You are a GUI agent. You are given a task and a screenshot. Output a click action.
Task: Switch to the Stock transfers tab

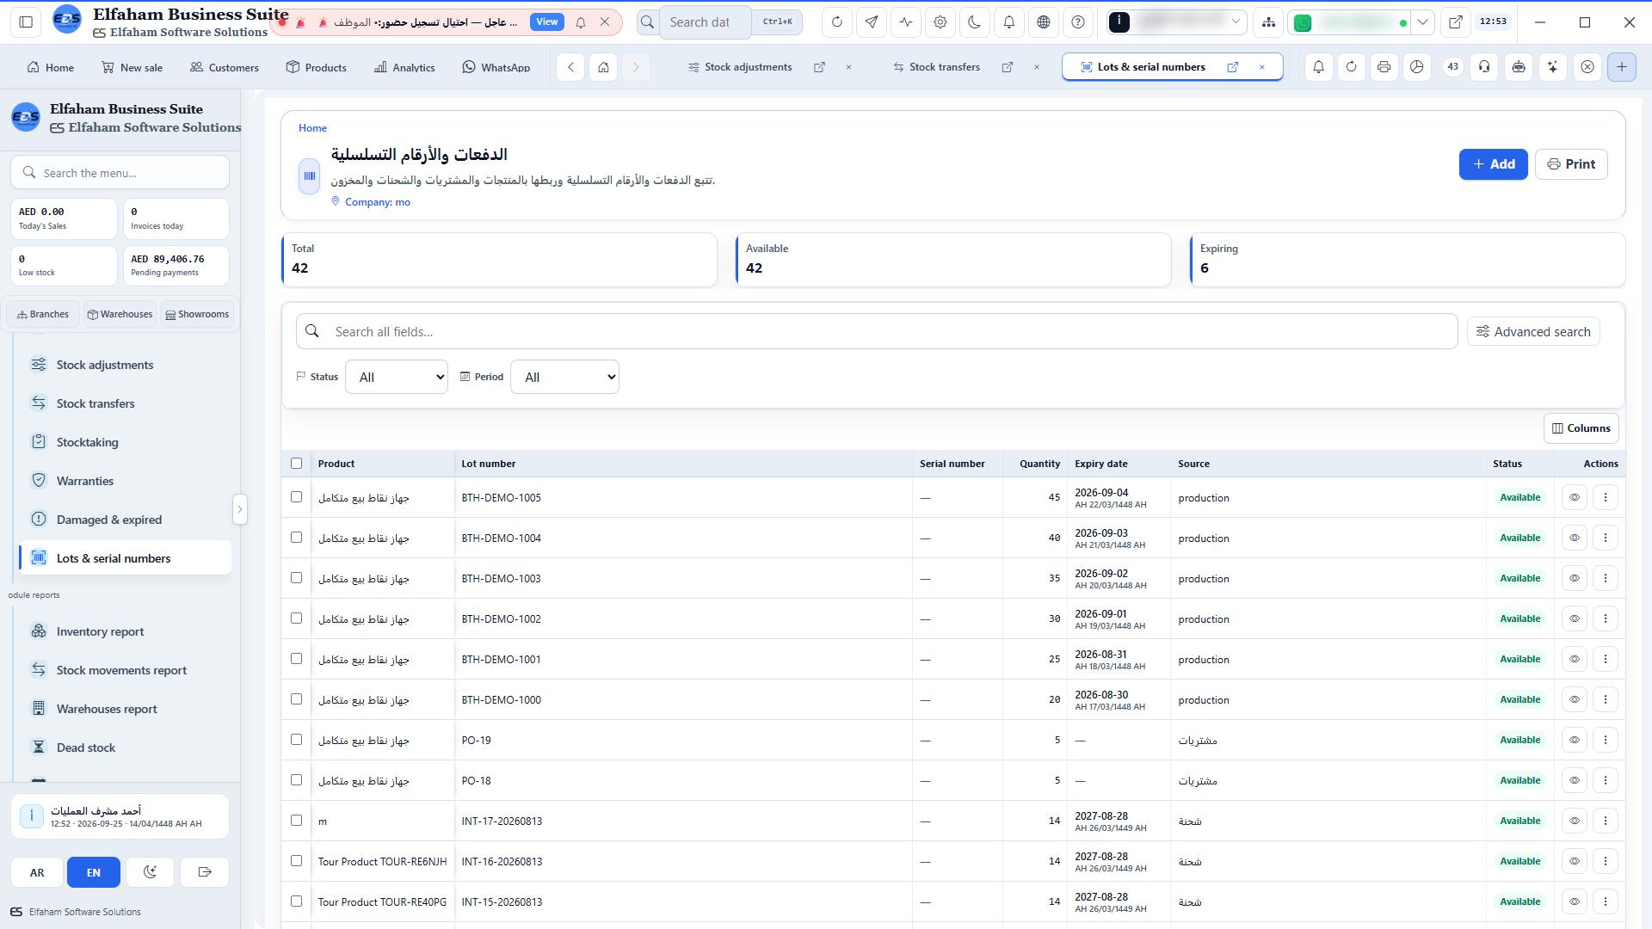click(944, 67)
